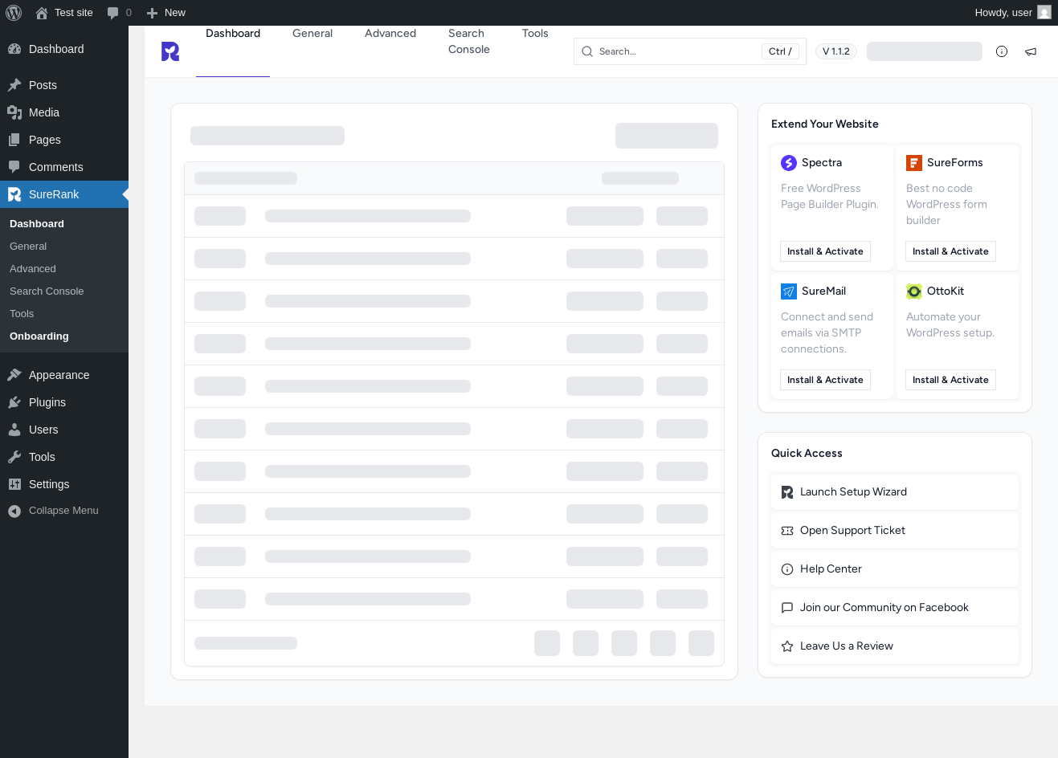Click the SureForms plugin icon
1058x758 pixels.
coord(914,163)
